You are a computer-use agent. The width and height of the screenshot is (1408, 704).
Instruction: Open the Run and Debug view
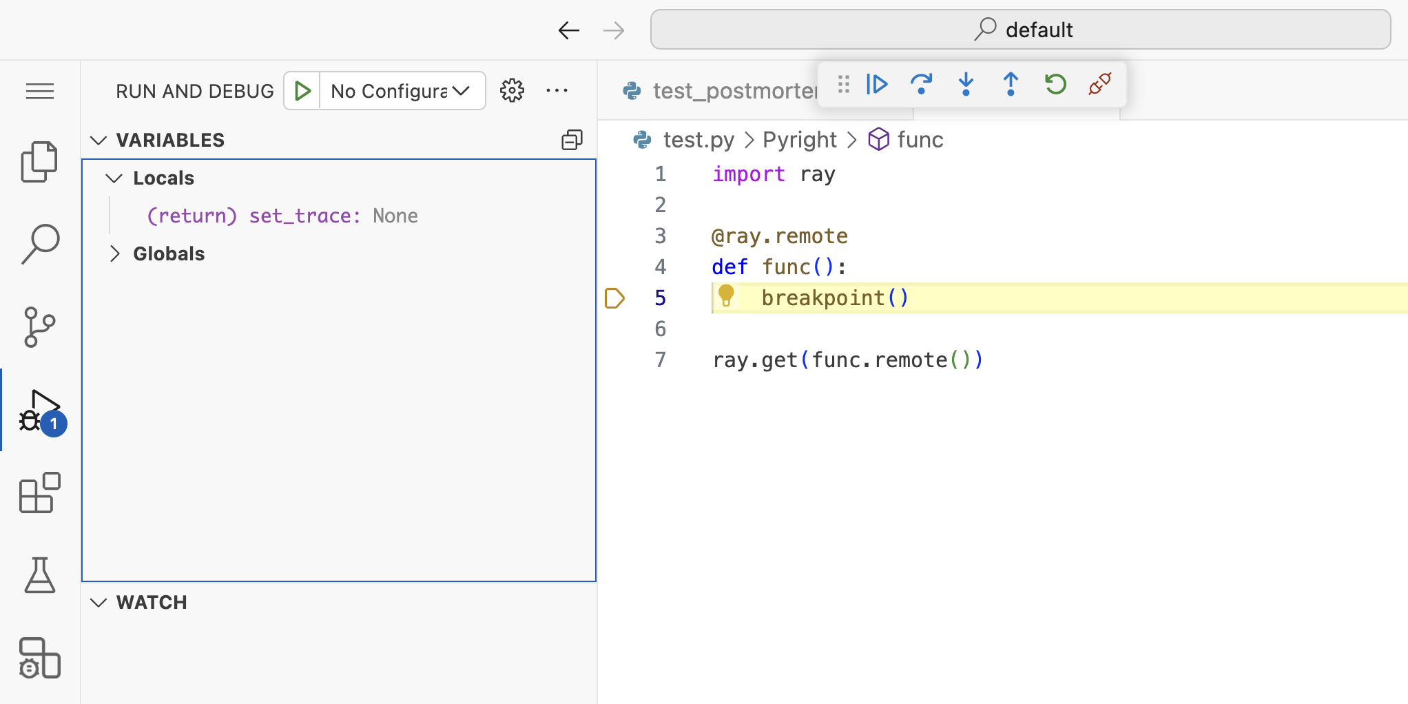pyautogui.click(x=41, y=412)
